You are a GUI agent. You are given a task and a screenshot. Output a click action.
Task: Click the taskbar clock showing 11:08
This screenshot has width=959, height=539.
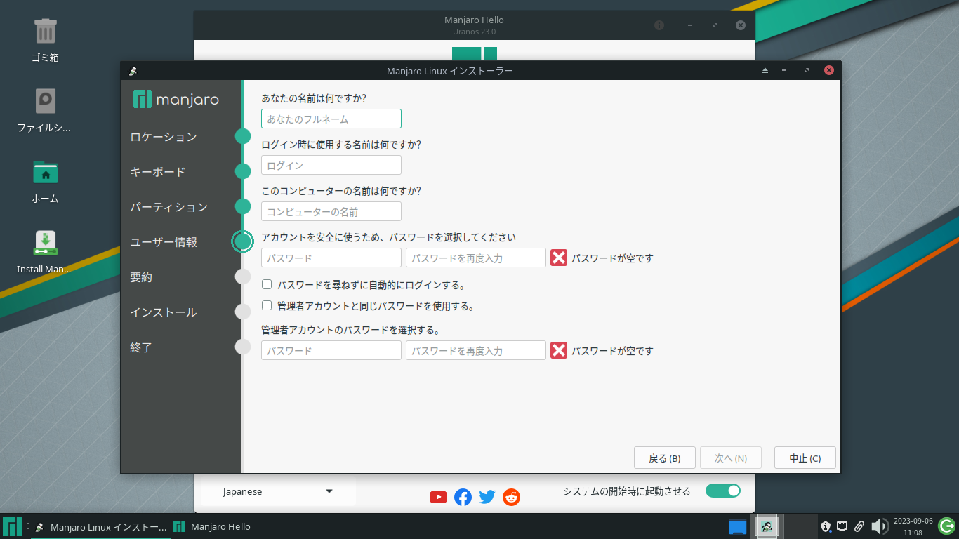(x=913, y=526)
